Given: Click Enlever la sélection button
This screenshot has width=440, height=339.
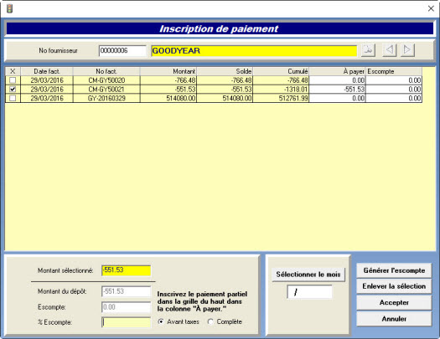Looking at the screenshot, I should click(x=394, y=286).
